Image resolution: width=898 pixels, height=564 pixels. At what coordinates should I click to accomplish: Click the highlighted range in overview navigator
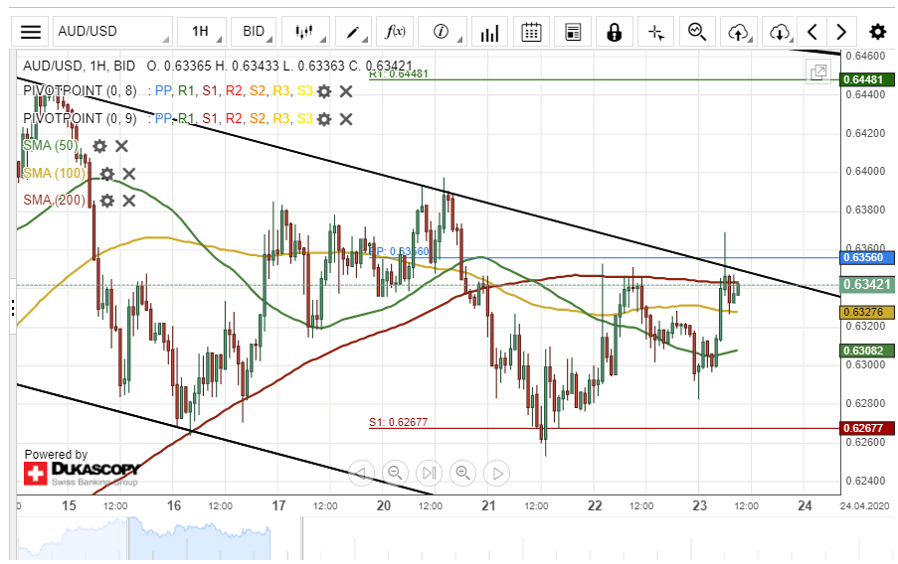199,539
